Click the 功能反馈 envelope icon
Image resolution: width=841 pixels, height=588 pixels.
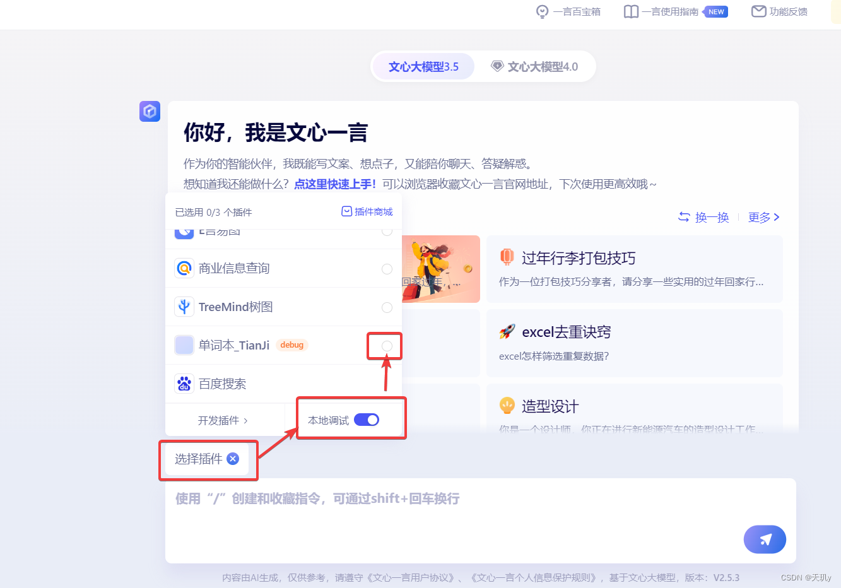[x=759, y=11]
